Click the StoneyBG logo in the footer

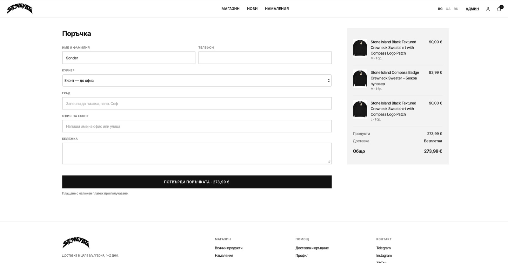pyautogui.click(x=76, y=243)
